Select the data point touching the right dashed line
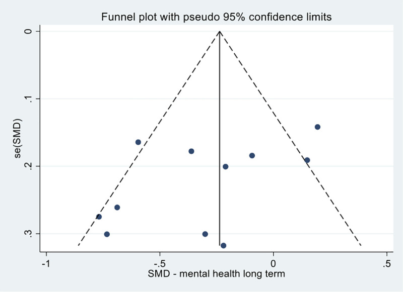 coord(307,160)
